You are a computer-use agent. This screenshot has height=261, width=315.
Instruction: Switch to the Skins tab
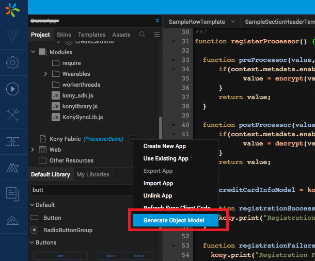click(64, 35)
